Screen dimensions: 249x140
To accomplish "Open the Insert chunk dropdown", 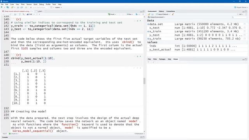I will coord(112,14).
